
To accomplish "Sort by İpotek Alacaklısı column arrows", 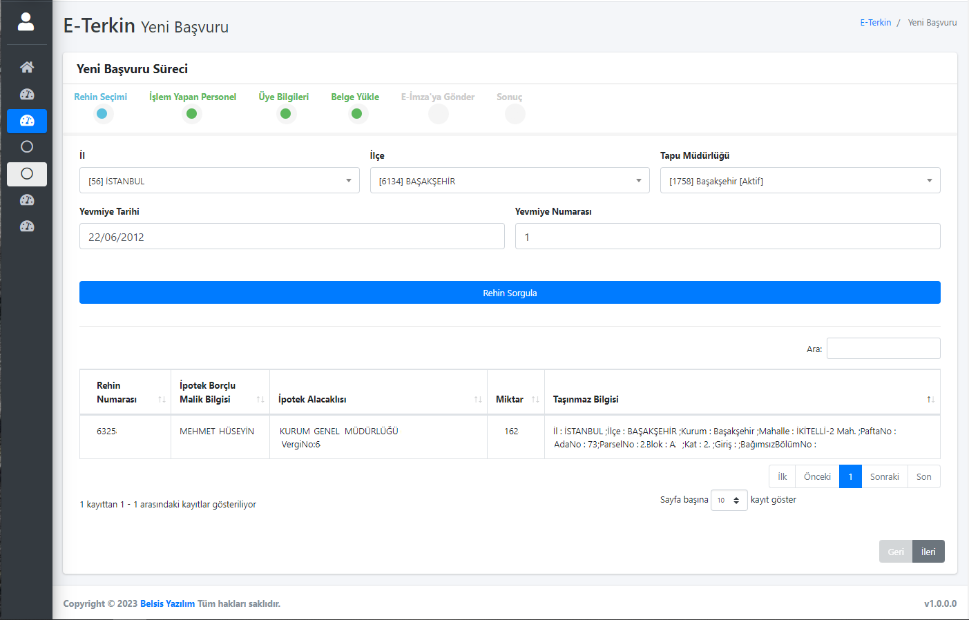I will coord(478,400).
